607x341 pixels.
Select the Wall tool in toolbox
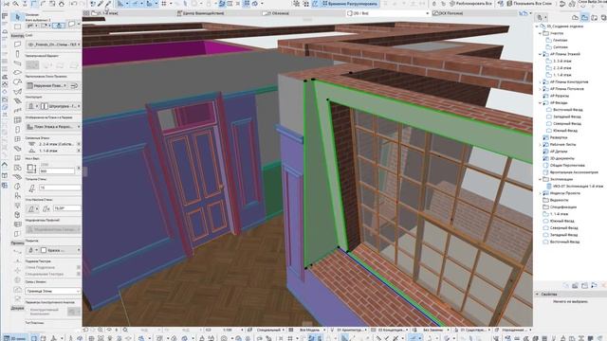[x=17, y=45]
